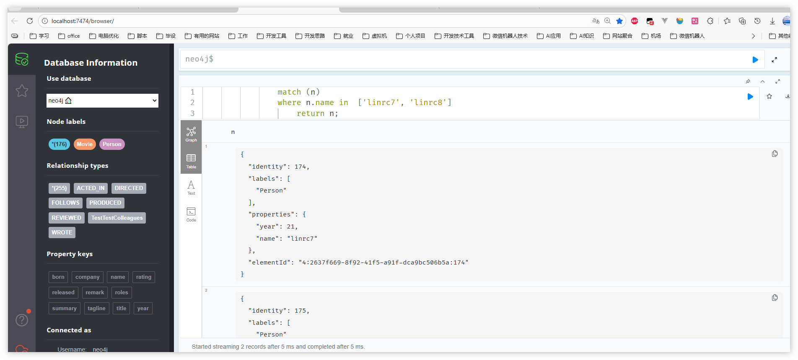Click into the match query editor
798x360 pixels.
pos(469,103)
